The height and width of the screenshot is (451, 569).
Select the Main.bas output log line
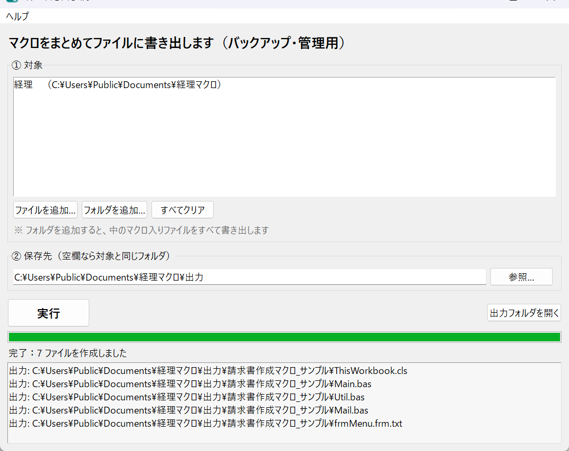click(x=190, y=384)
